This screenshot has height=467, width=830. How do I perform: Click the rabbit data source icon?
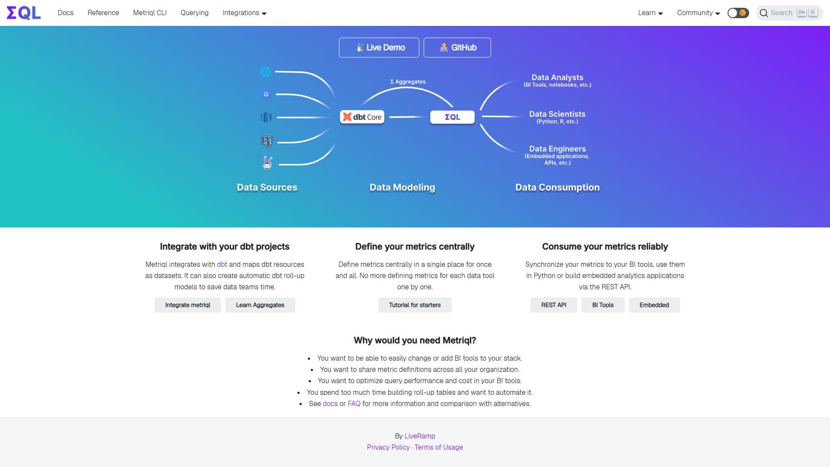pos(268,163)
